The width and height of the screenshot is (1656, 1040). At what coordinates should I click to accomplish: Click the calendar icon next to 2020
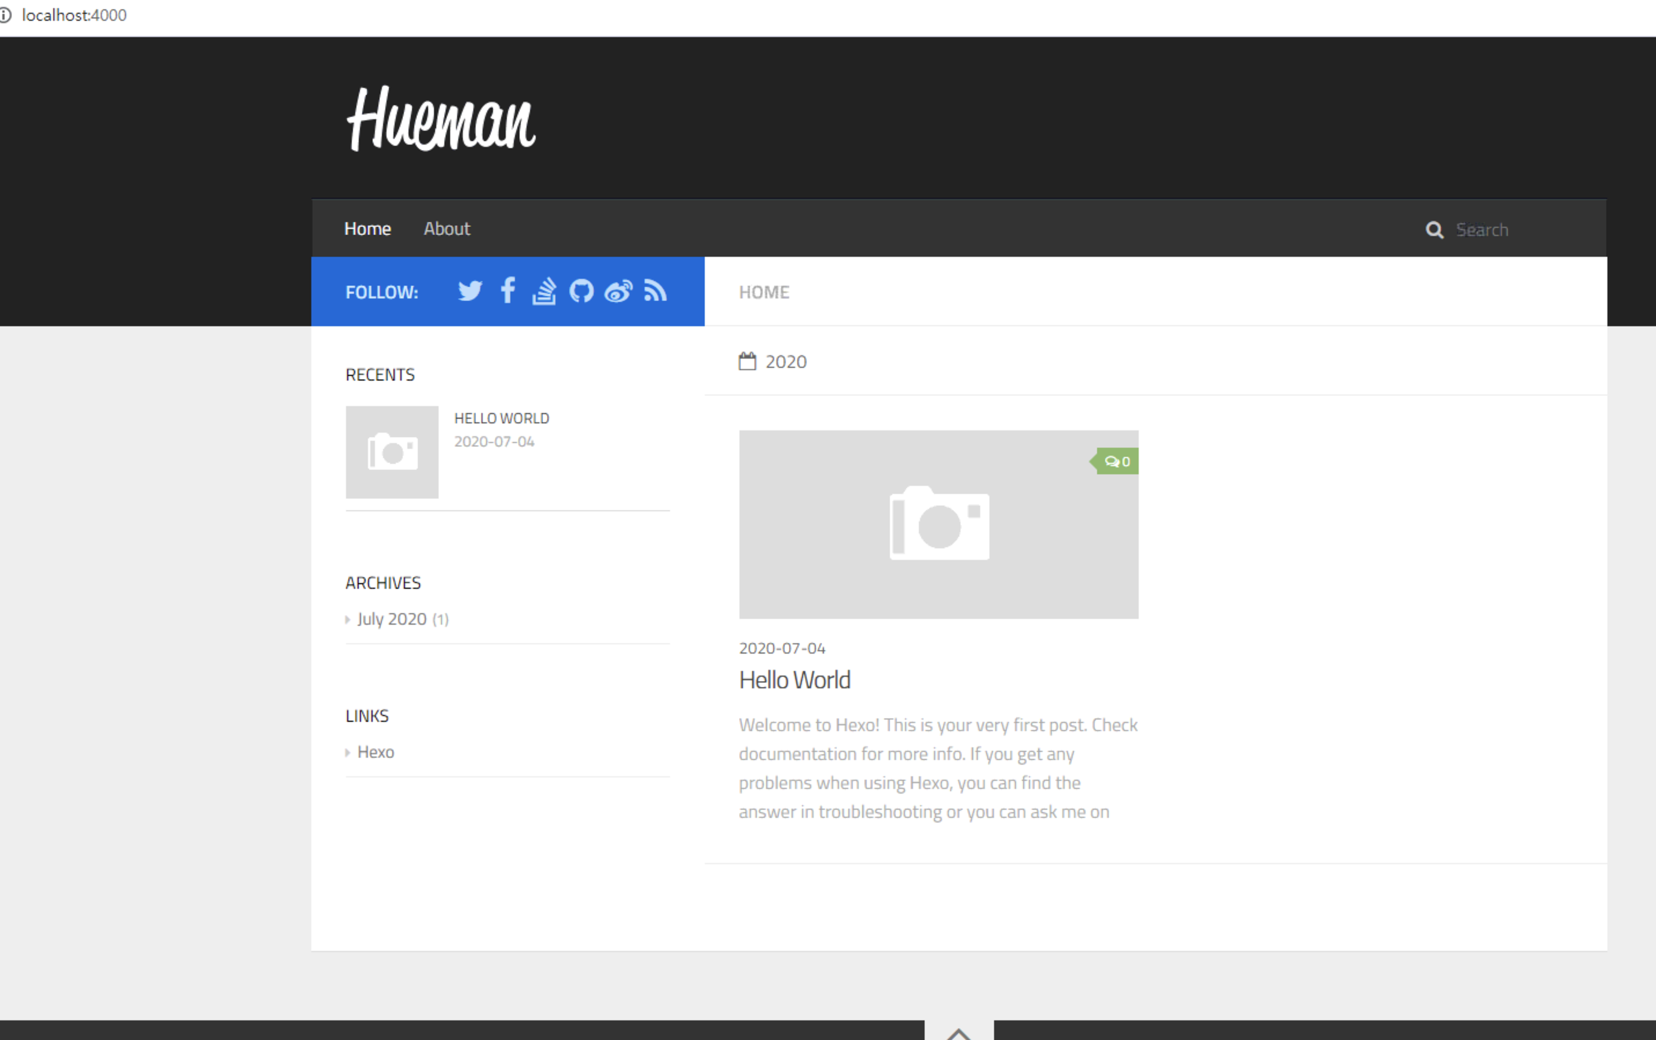click(x=747, y=362)
